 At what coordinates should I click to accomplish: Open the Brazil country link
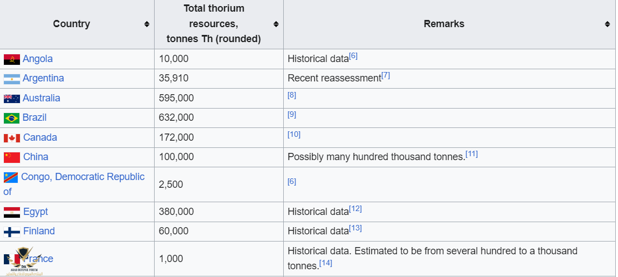point(34,117)
